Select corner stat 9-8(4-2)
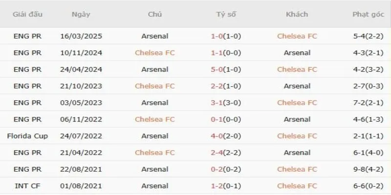The image size is (391, 195). [367, 169]
